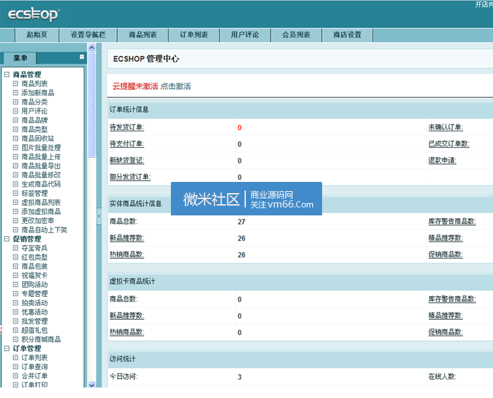Screen dimensions: 493x398
Task: Click the icon next to 商品列表 in sidebar
Action: (15, 83)
